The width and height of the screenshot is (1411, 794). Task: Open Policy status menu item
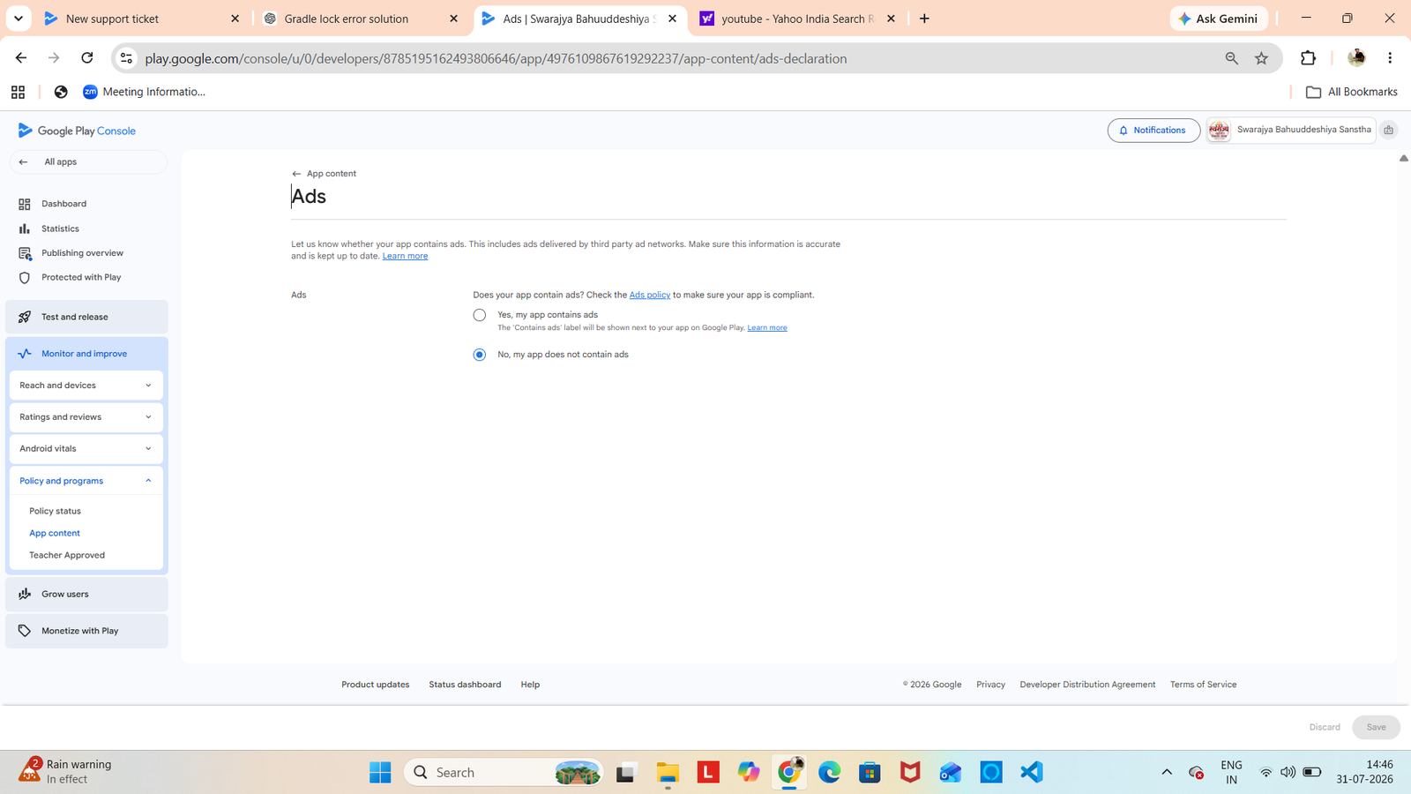point(55,511)
